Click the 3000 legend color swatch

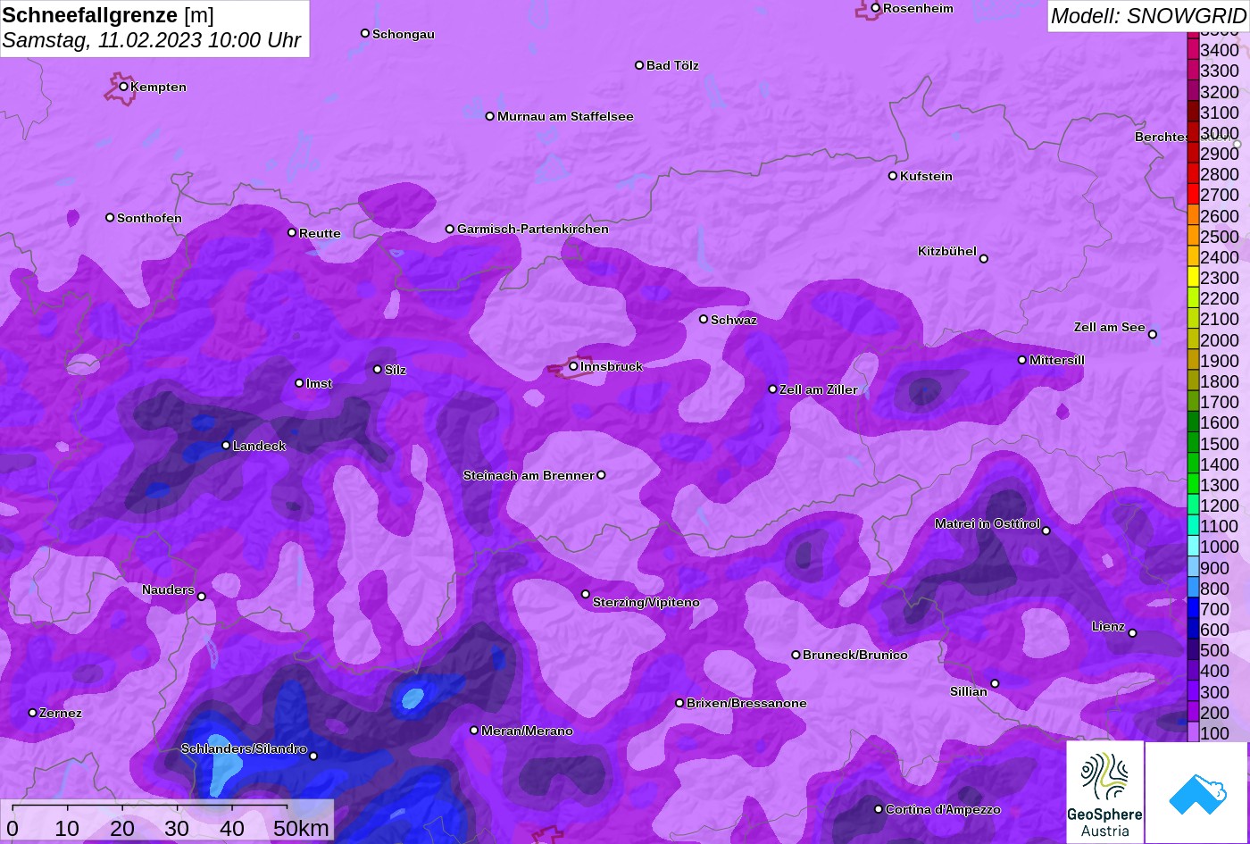[x=1193, y=133]
